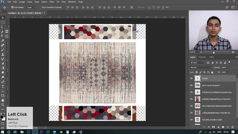Select the Brush tool
The width and height of the screenshot is (238, 134).
point(3,50)
